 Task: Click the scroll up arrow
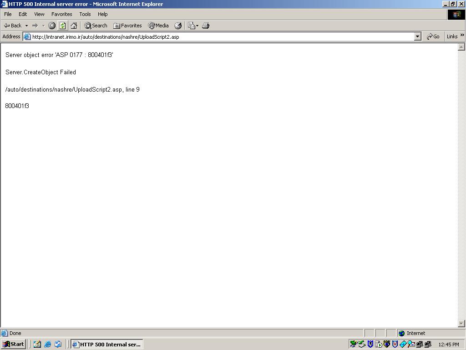point(461,47)
